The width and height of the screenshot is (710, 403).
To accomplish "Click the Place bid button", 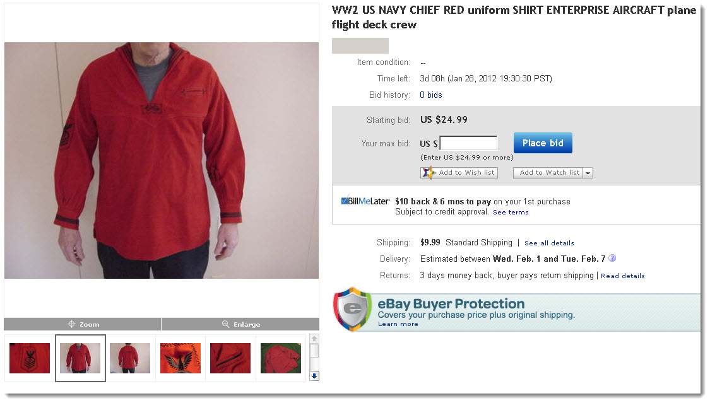I will tap(543, 143).
